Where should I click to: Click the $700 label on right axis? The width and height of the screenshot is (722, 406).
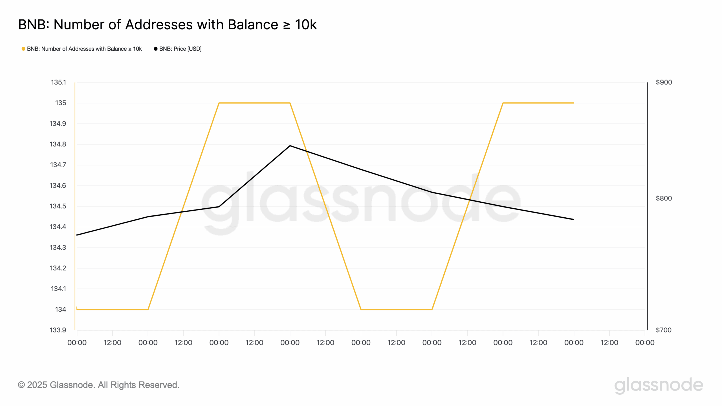(x=664, y=330)
